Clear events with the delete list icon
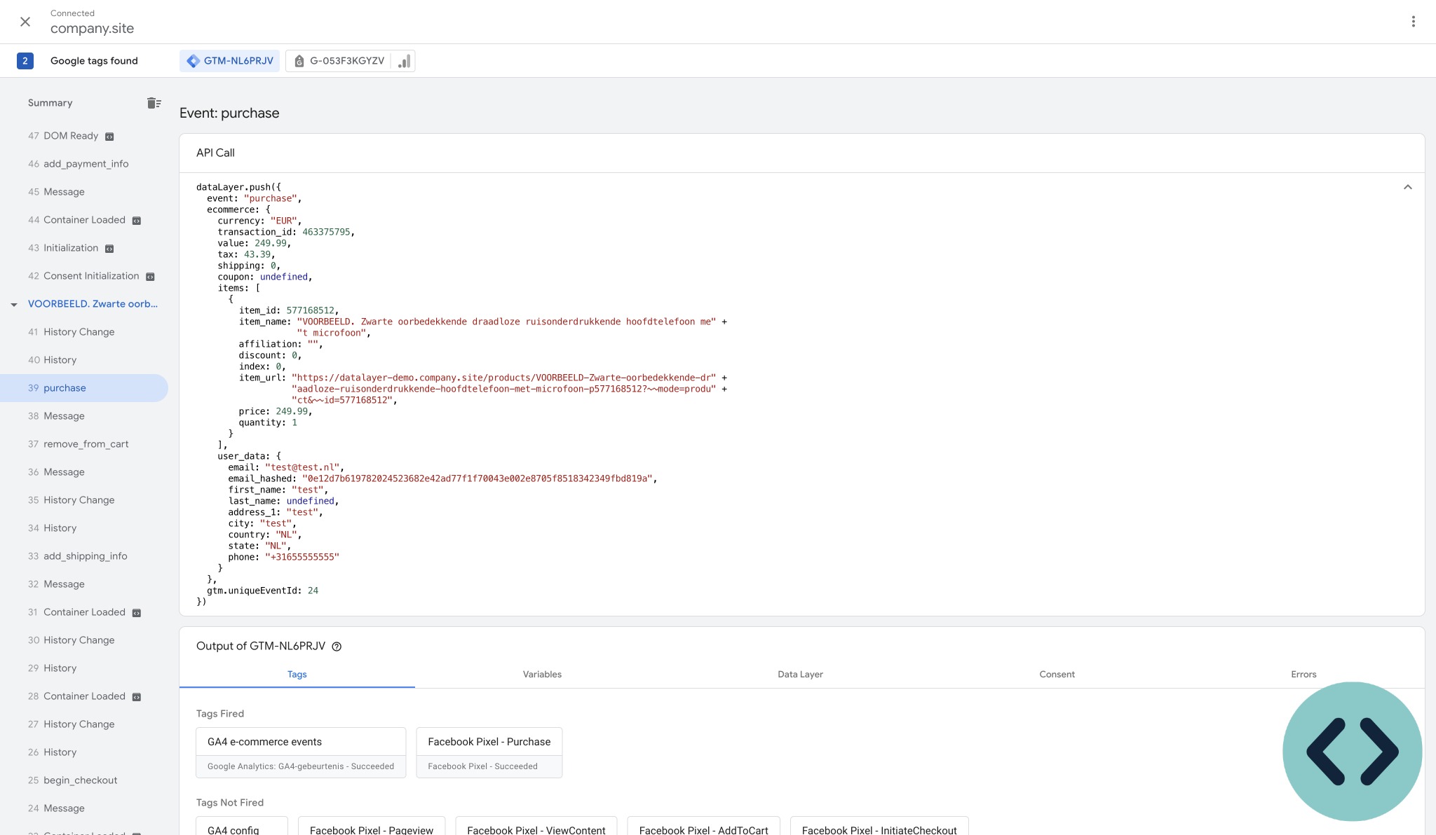Viewport: 1436px width, 835px height. click(x=154, y=103)
